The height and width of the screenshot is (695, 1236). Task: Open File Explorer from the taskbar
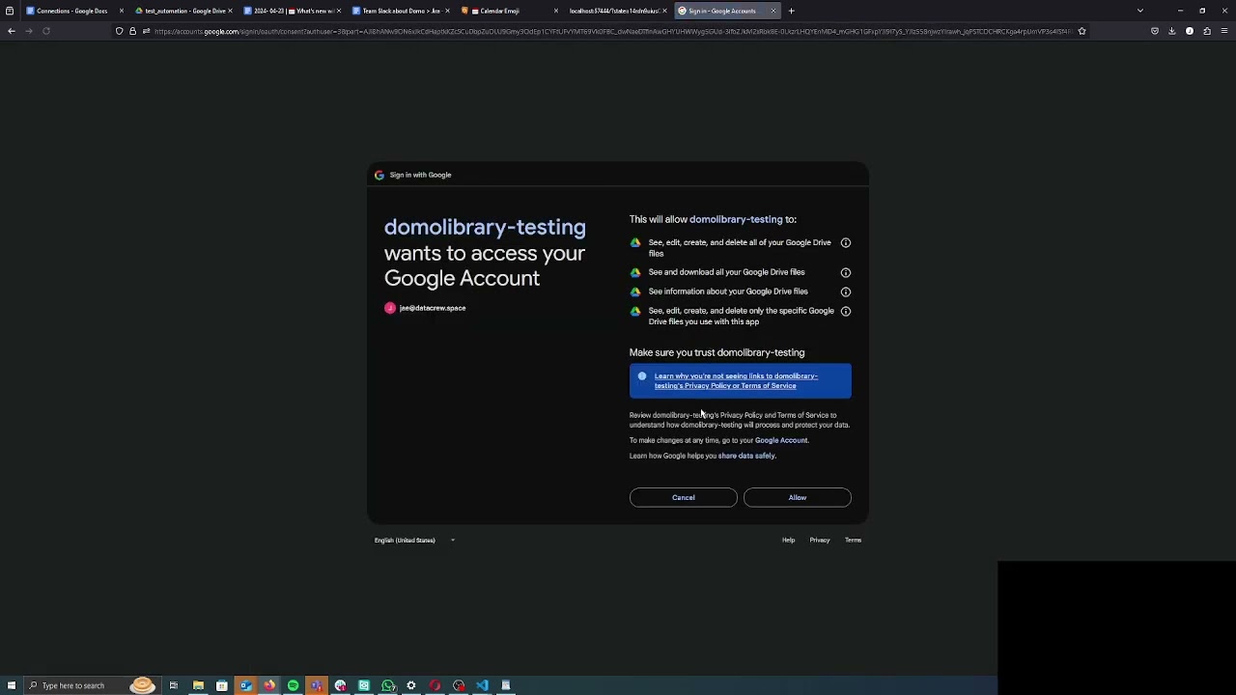(x=198, y=685)
